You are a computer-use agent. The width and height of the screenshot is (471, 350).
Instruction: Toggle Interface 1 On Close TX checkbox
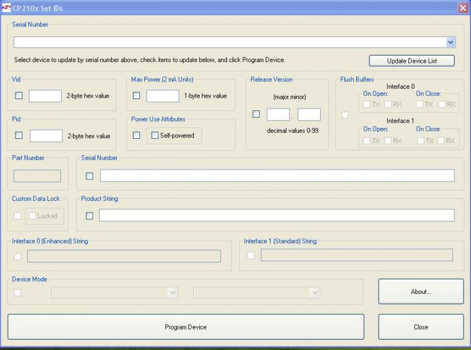[x=421, y=141]
